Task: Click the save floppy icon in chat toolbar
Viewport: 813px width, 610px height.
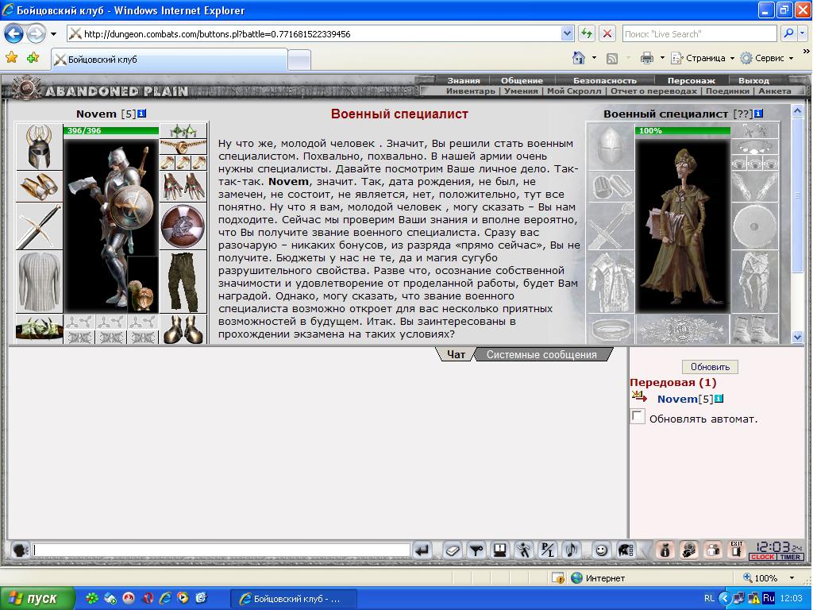Action: tap(500, 550)
